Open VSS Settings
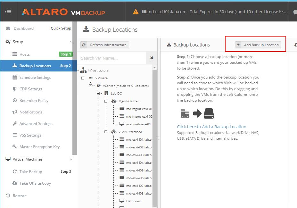 30,135
